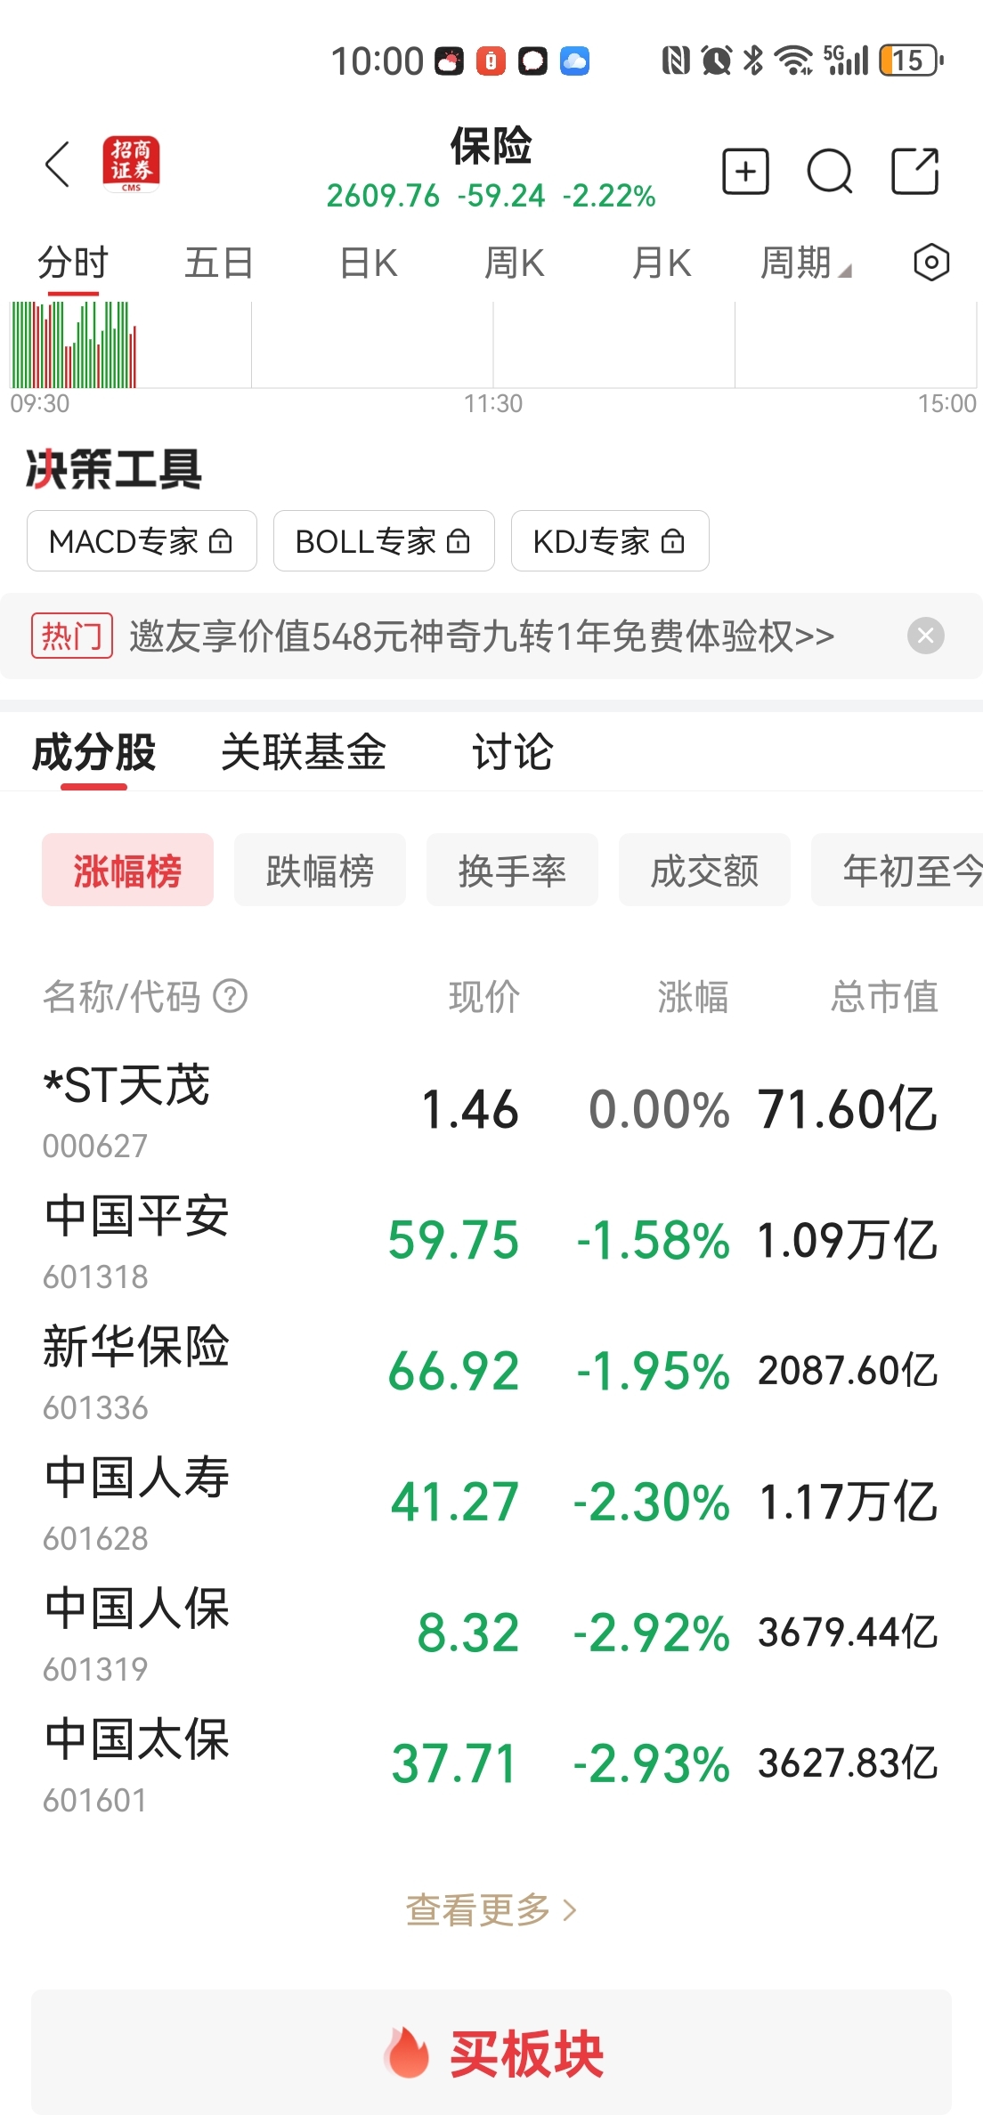The width and height of the screenshot is (983, 2115).
Task: Tap 新华保险 change -1.95%
Action: coord(653,1371)
